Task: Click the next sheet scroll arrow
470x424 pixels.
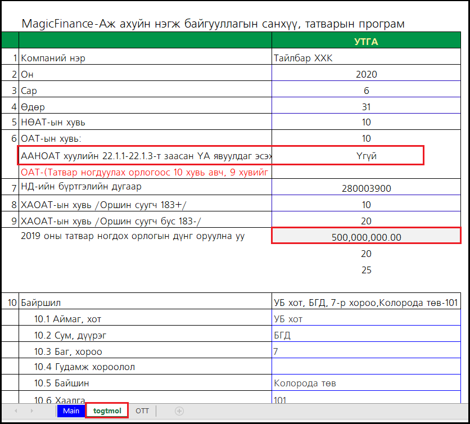Action: click(x=31, y=411)
